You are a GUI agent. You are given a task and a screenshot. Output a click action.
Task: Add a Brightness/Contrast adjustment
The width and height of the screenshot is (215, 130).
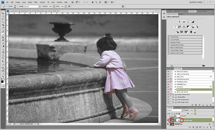[x=180, y=22]
